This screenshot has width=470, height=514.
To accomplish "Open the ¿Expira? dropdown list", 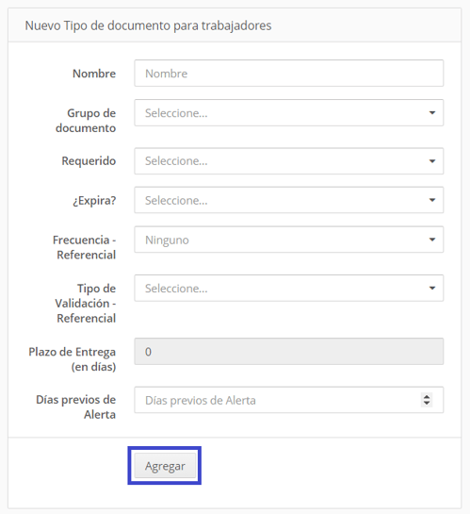I will (x=288, y=200).
